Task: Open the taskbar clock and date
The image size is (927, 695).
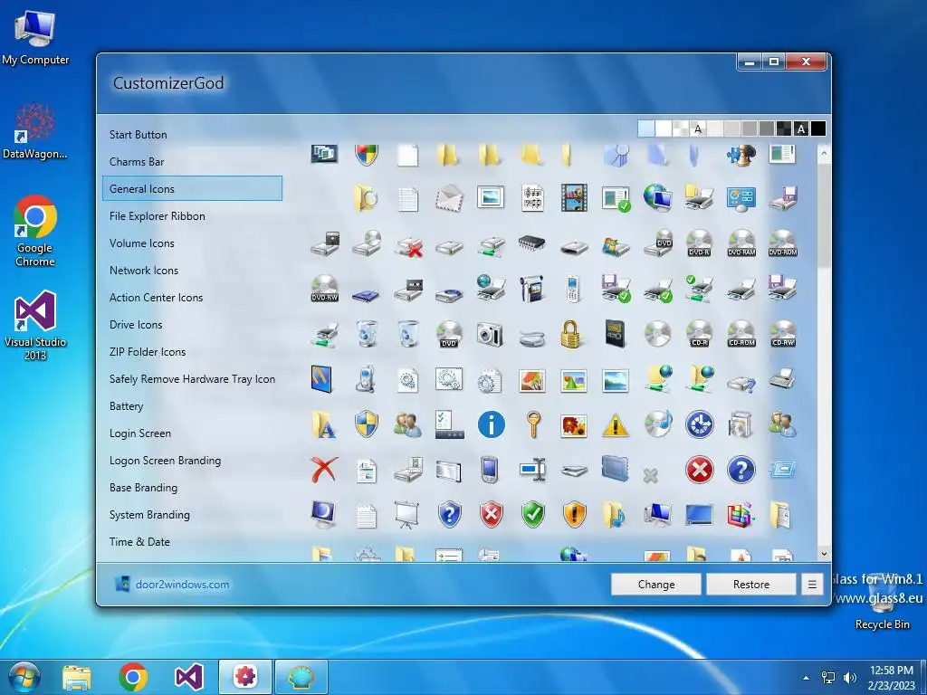Action: 891,678
